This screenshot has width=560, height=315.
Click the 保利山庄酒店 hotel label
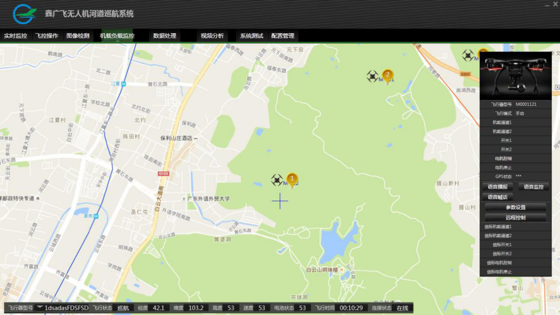coord(176,138)
